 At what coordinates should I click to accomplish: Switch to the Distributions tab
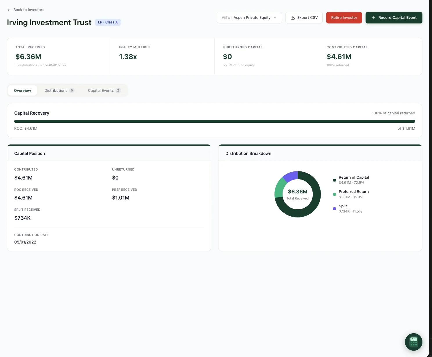point(56,90)
